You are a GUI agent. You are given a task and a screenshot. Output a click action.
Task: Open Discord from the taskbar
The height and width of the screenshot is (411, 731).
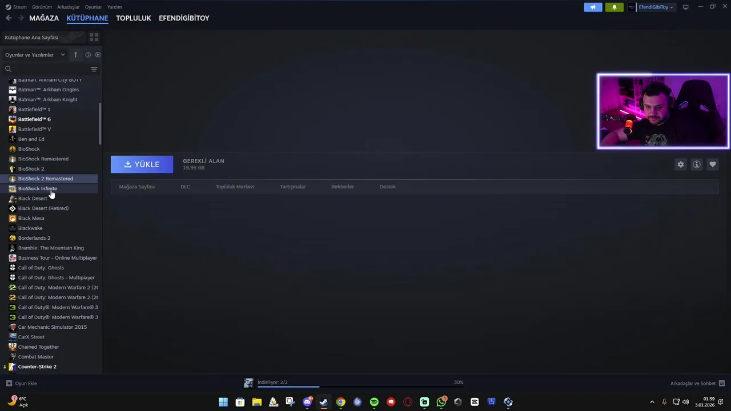tap(307, 402)
